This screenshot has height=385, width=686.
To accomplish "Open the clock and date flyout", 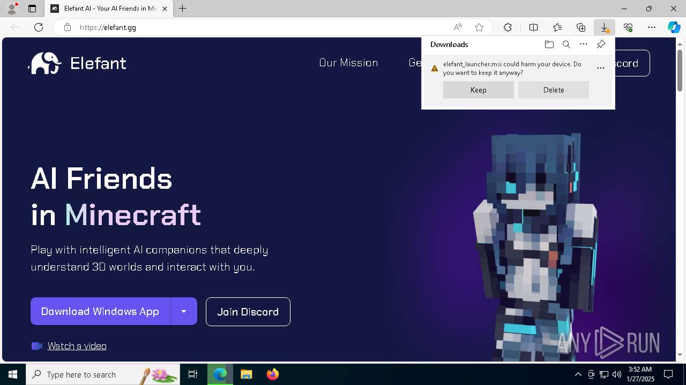I will click(640, 374).
